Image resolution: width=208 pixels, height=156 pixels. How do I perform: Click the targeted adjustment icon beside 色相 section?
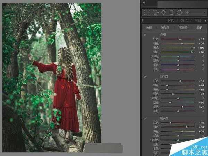coord(145,35)
